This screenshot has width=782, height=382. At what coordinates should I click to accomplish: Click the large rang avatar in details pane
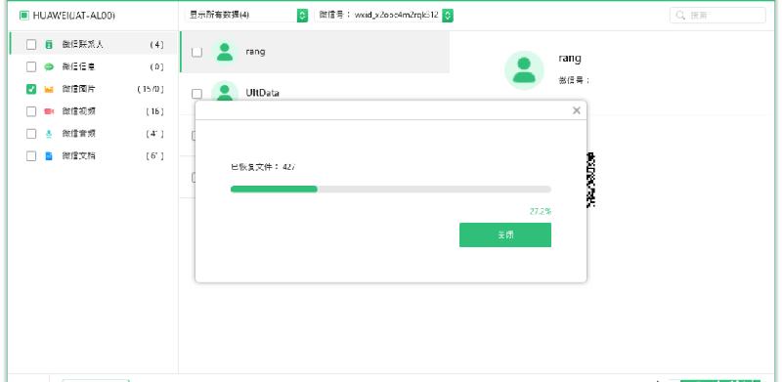pos(524,70)
